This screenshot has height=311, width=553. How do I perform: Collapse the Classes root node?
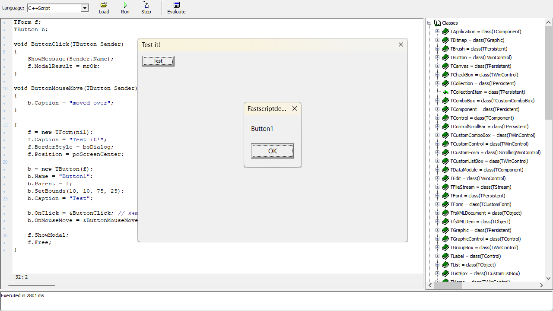click(429, 23)
